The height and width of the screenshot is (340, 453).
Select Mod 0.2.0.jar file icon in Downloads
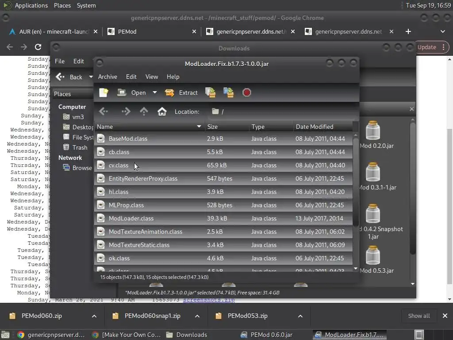click(372, 131)
